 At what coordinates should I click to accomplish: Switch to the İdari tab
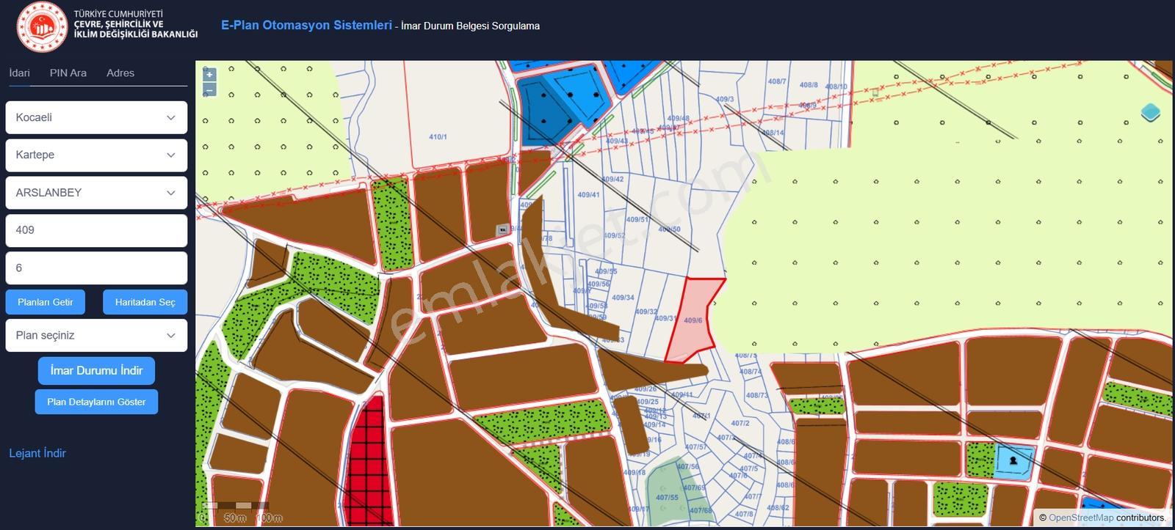tap(19, 73)
